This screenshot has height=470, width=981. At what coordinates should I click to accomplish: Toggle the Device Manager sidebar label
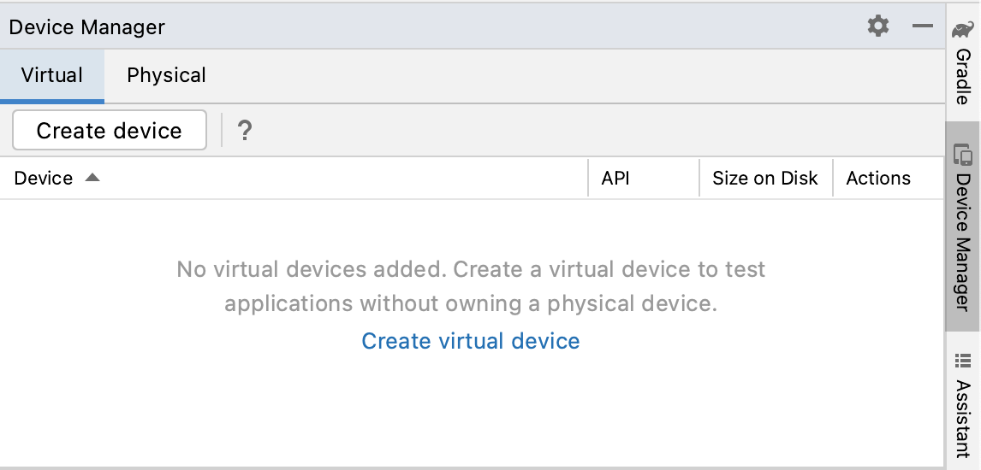pyautogui.click(x=963, y=244)
